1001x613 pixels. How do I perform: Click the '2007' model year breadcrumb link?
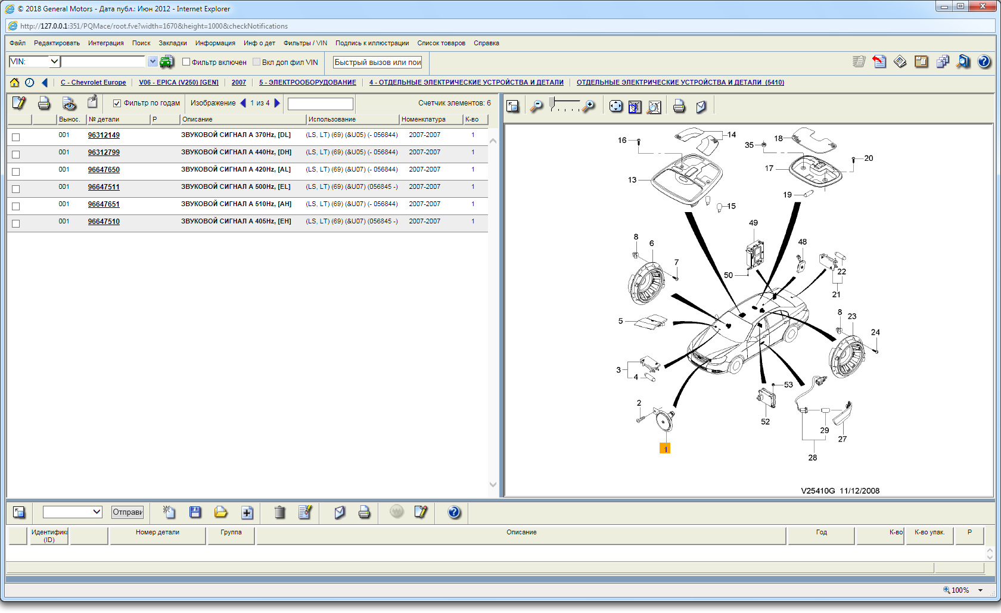(x=239, y=82)
